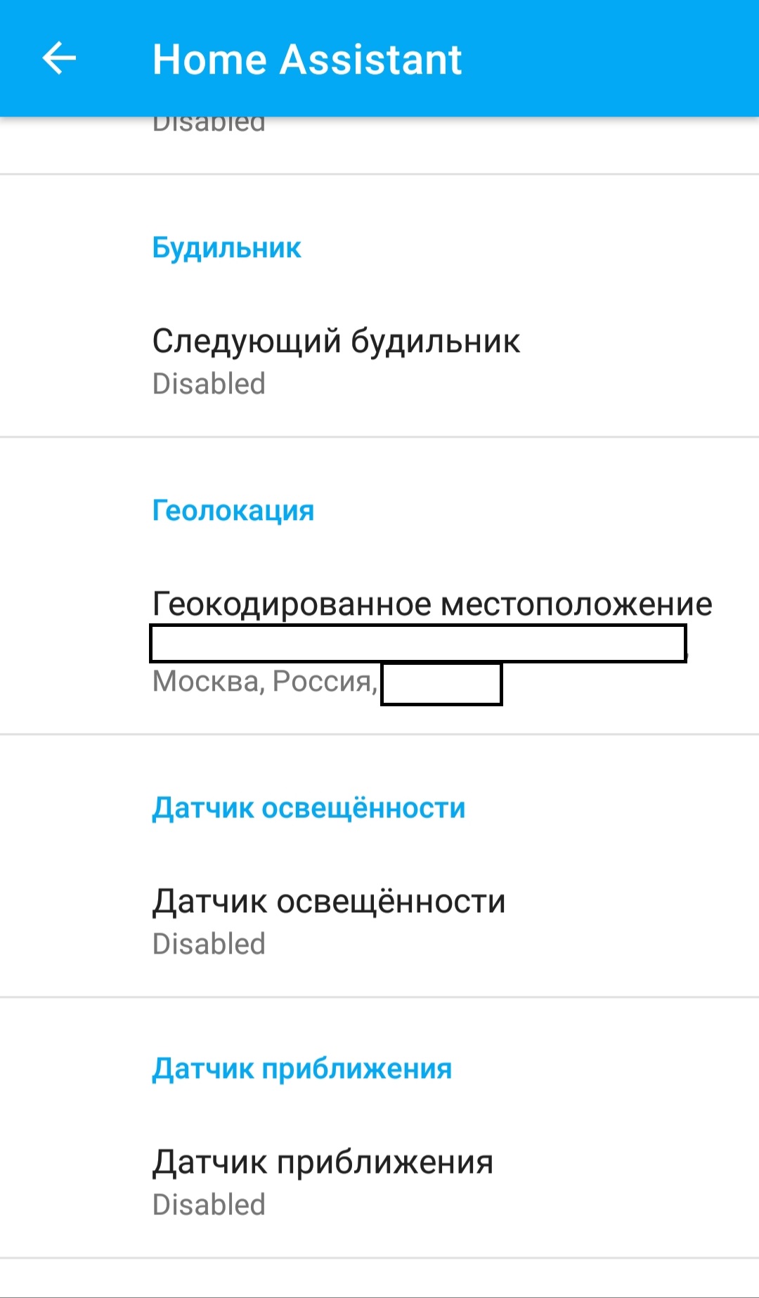Click the Будильник section header
Screen dimensions: 759x1298
pos(226,248)
